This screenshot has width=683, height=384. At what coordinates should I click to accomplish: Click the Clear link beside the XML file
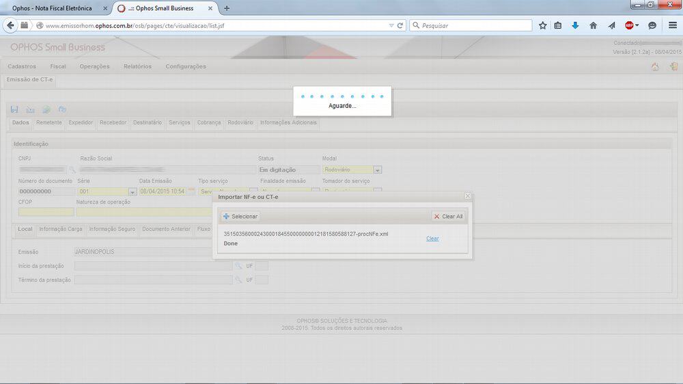click(432, 238)
